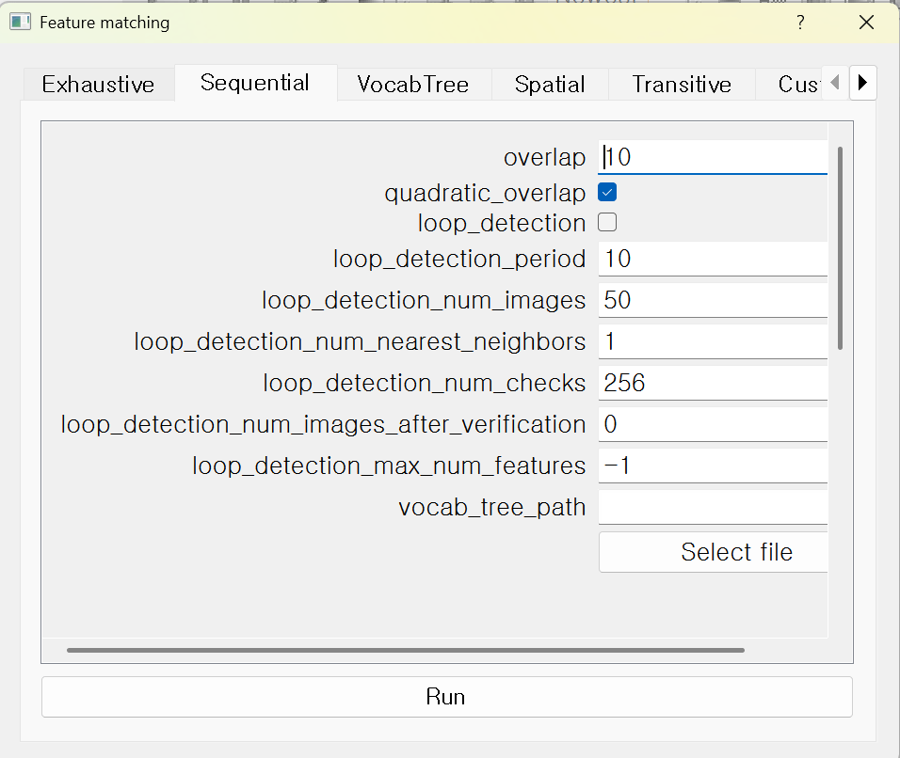The height and width of the screenshot is (758, 900).
Task: Click the empty vocab_tree_path field
Action: click(713, 507)
